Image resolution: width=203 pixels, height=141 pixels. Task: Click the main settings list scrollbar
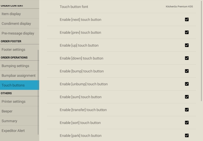[201, 51]
